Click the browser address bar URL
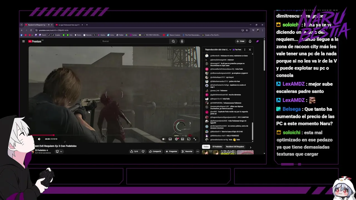Viewport: 356px width, 200px height. (x=53, y=30)
